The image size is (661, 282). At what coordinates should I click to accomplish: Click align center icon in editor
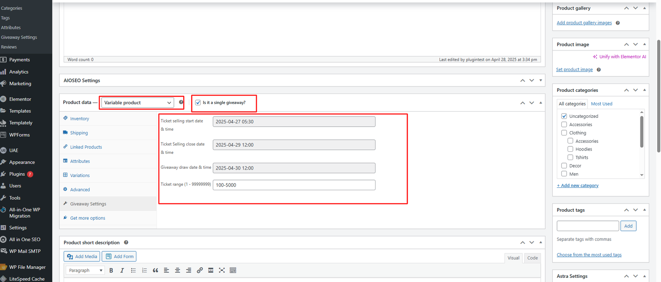177,270
